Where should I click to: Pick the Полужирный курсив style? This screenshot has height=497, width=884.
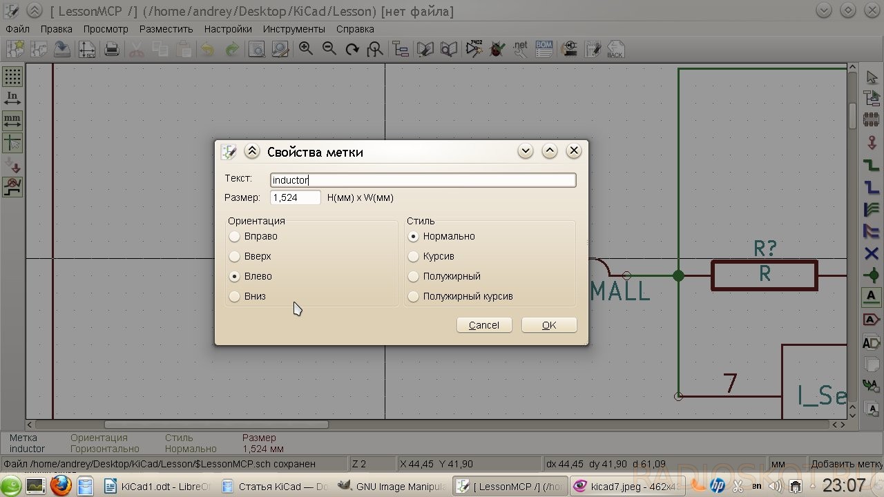(414, 297)
